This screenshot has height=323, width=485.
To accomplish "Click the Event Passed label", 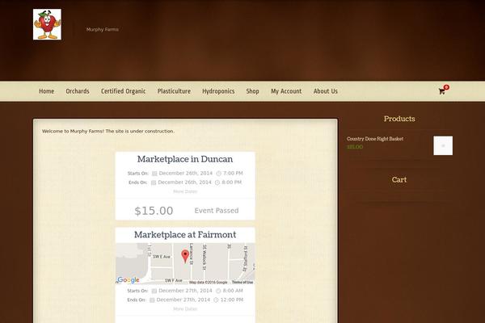I will pos(217,211).
